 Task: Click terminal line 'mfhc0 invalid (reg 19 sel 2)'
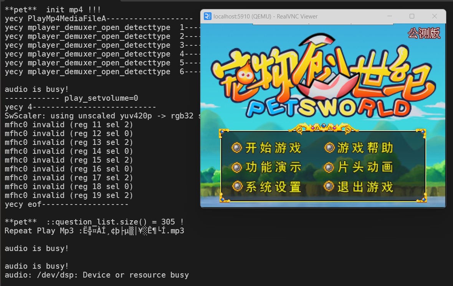(69, 196)
